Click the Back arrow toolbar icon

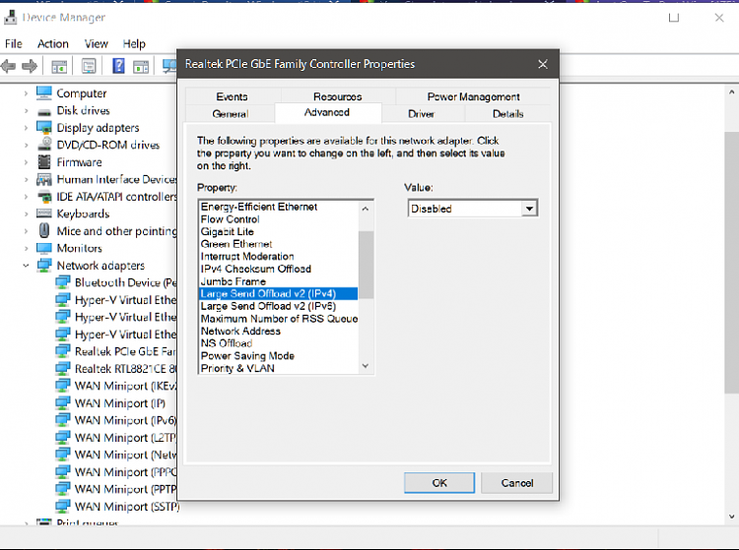(8, 66)
